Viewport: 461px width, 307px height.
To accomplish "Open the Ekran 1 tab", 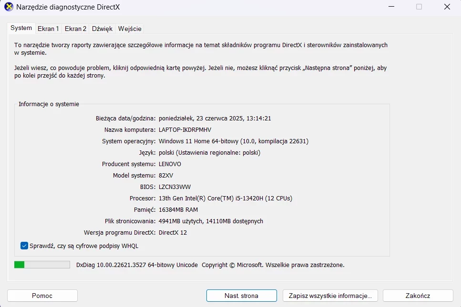I will tap(49, 29).
